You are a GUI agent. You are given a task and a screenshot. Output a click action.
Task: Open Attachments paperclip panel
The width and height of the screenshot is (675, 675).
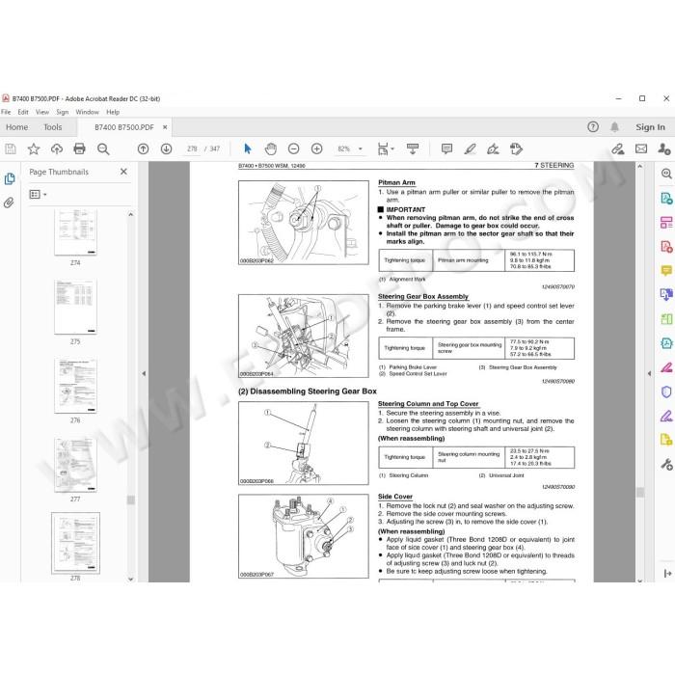[x=9, y=202]
